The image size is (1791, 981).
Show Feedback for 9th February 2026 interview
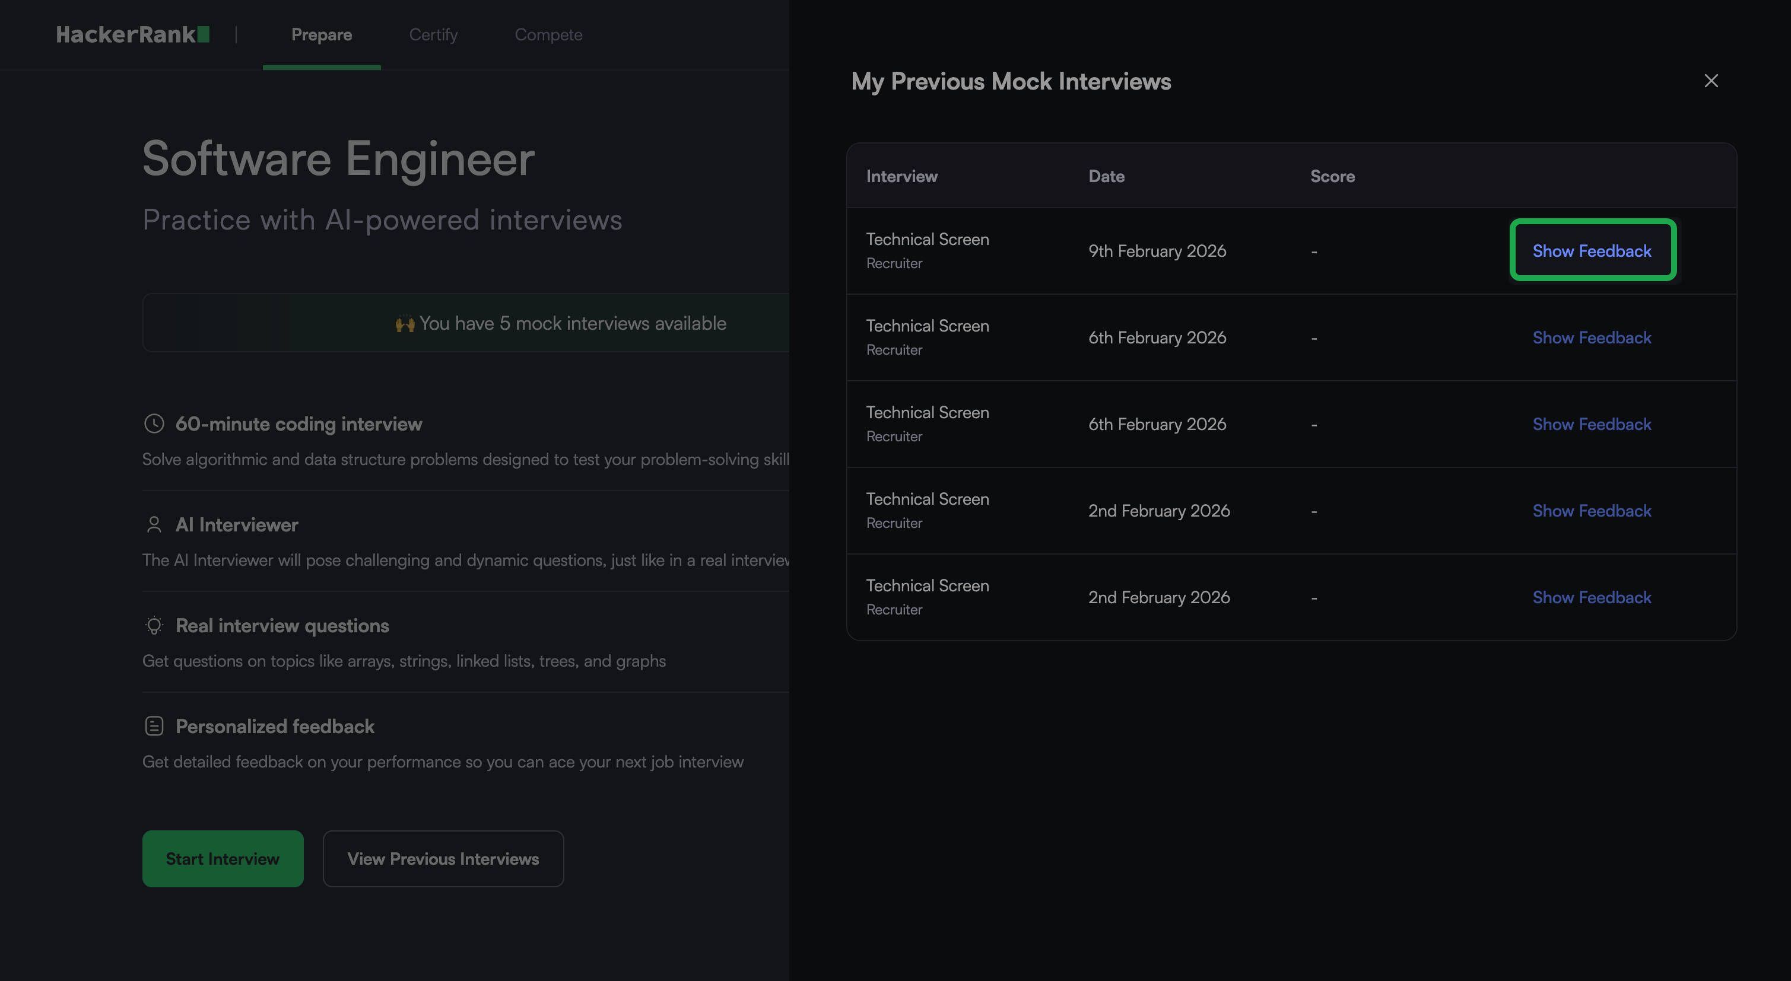[x=1592, y=251]
